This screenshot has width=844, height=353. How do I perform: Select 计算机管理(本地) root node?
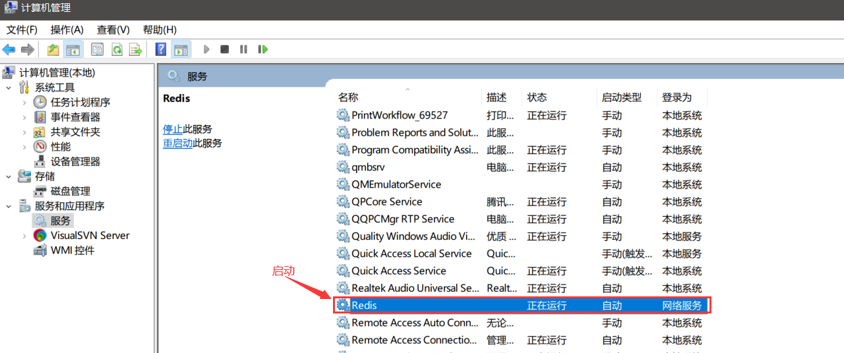[57, 72]
